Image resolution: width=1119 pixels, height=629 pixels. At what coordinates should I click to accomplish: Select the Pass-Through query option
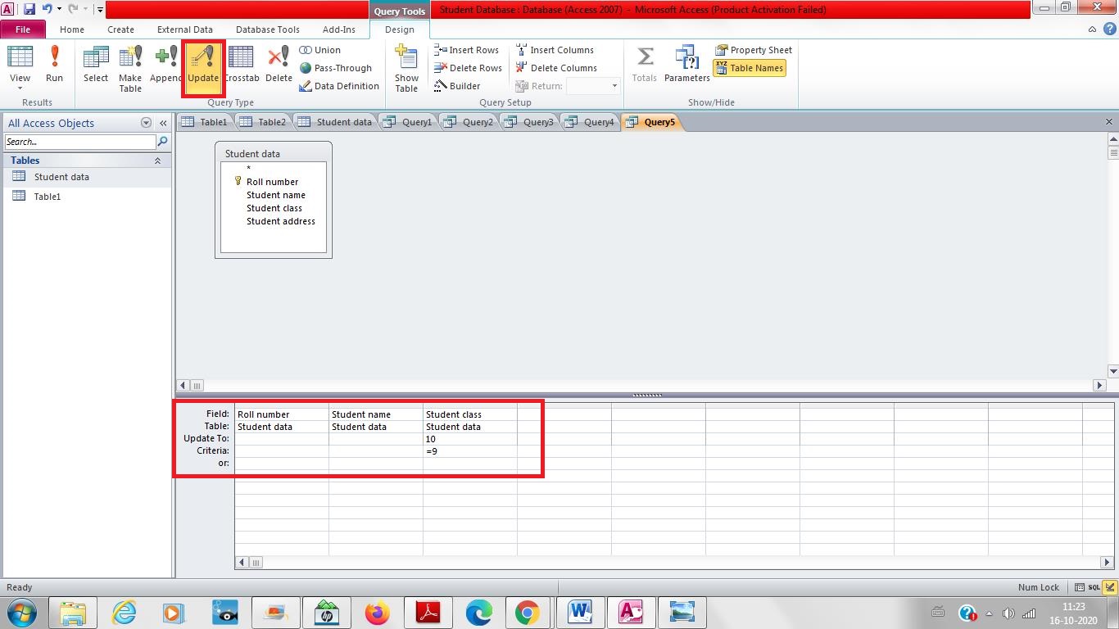[x=336, y=68]
